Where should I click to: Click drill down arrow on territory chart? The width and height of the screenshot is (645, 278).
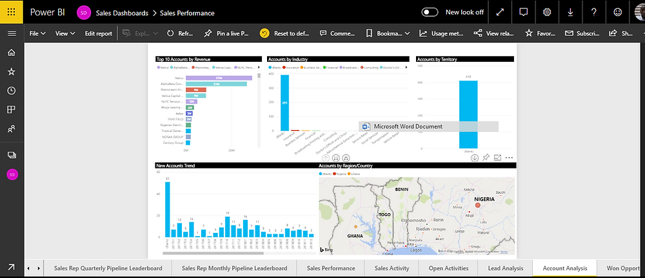coord(474,158)
